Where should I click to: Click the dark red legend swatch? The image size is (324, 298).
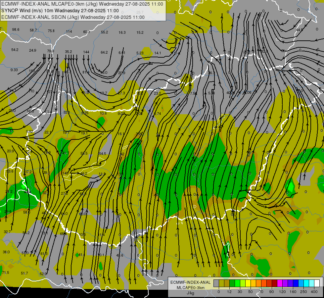275,283
